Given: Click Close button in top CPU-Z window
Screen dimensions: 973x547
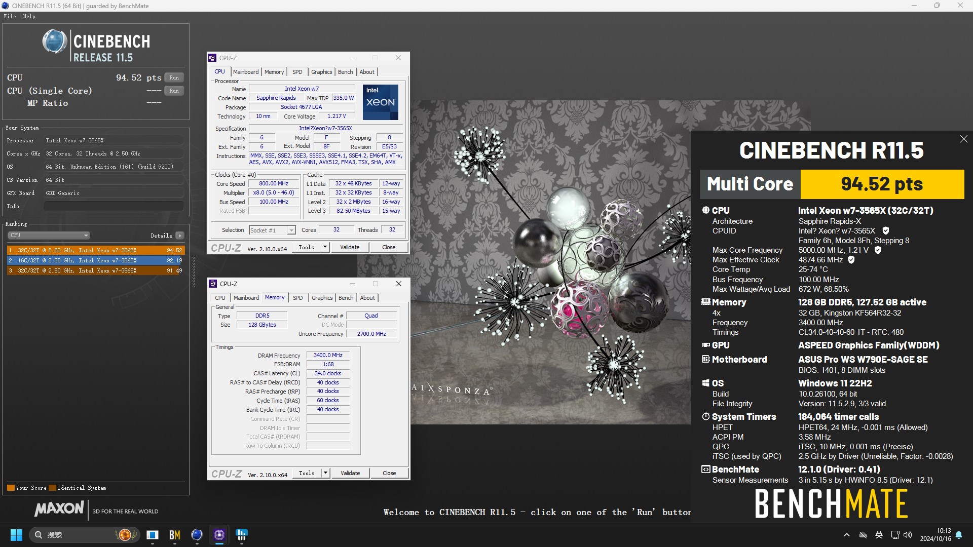Looking at the screenshot, I should (x=389, y=247).
